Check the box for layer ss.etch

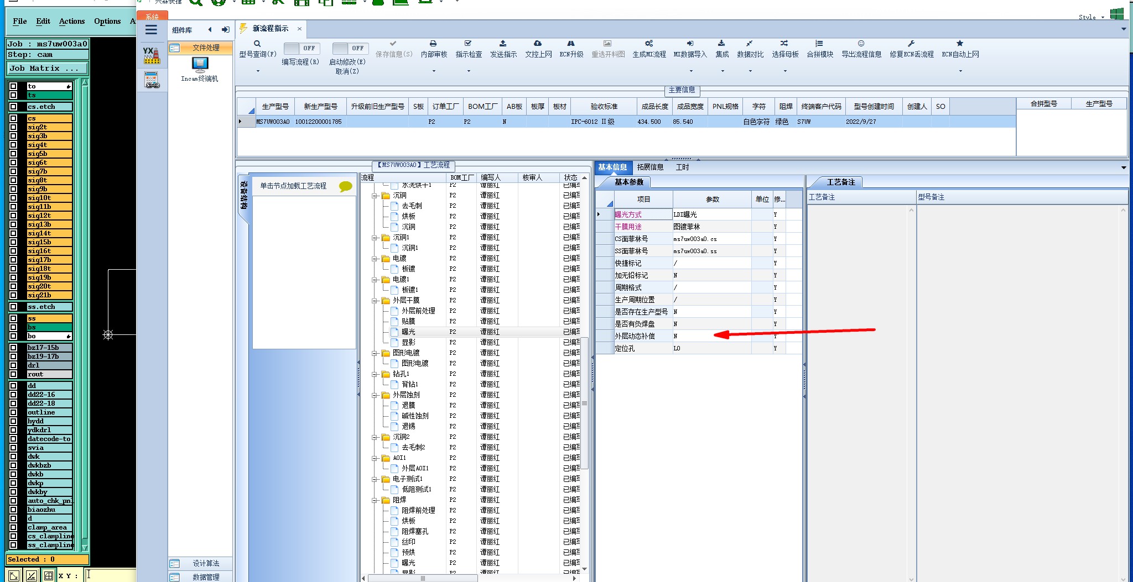pyautogui.click(x=13, y=307)
